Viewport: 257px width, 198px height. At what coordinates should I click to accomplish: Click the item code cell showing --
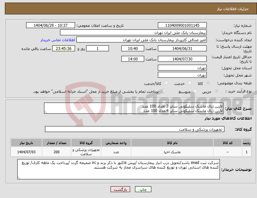(x=228, y=152)
